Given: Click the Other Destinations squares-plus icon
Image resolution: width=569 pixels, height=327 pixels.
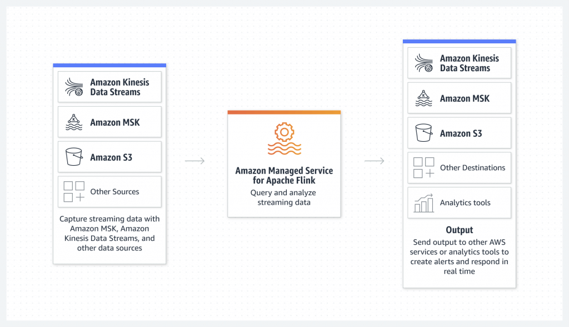Looking at the screenshot, I should coord(424,167).
